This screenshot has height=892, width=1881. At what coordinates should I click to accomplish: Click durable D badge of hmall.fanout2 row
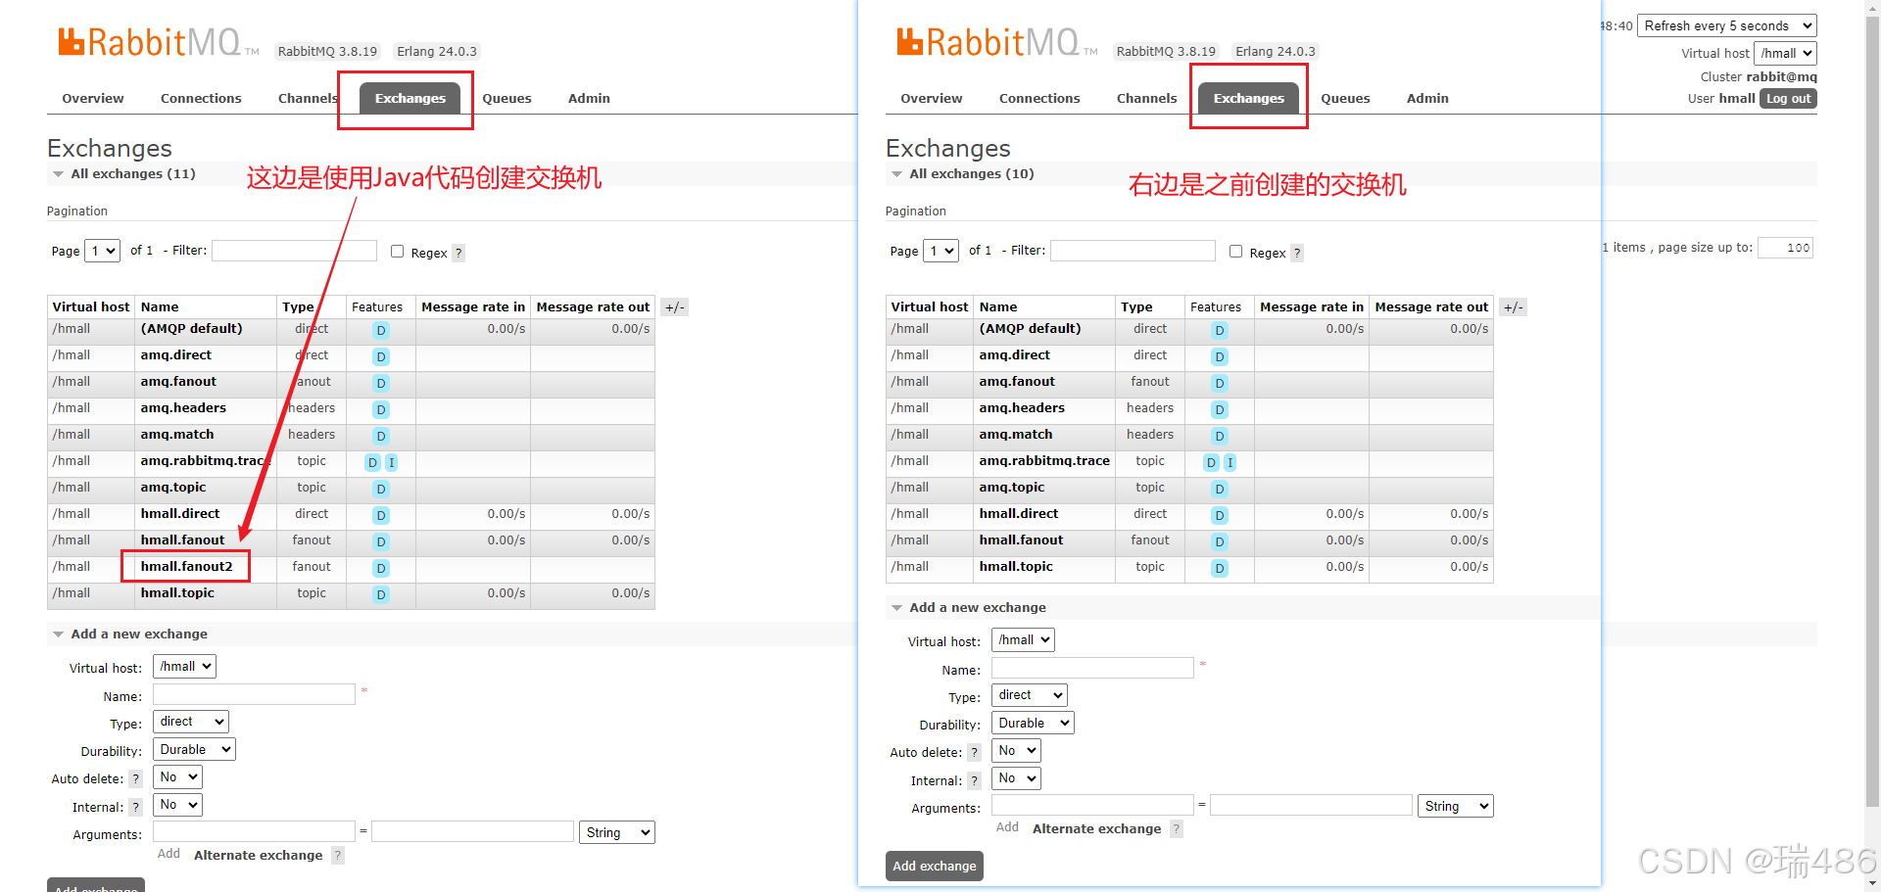click(x=381, y=568)
